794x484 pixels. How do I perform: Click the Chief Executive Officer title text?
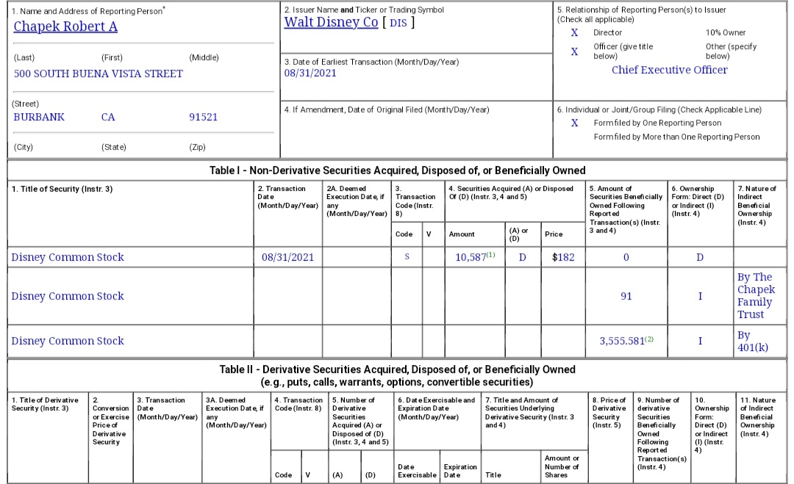[x=669, y=71]
